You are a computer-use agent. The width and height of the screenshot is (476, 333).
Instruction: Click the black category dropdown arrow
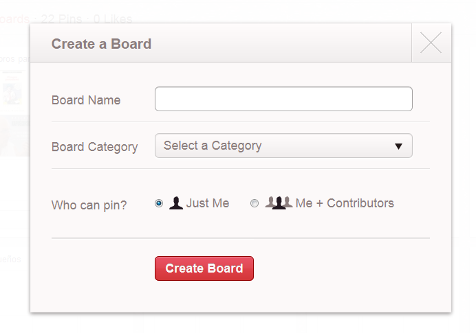coord(398,146)
